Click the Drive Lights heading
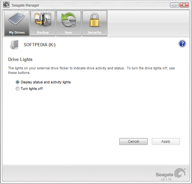The height and width of the screenshot is (184, 192). (x=20, y=60)
